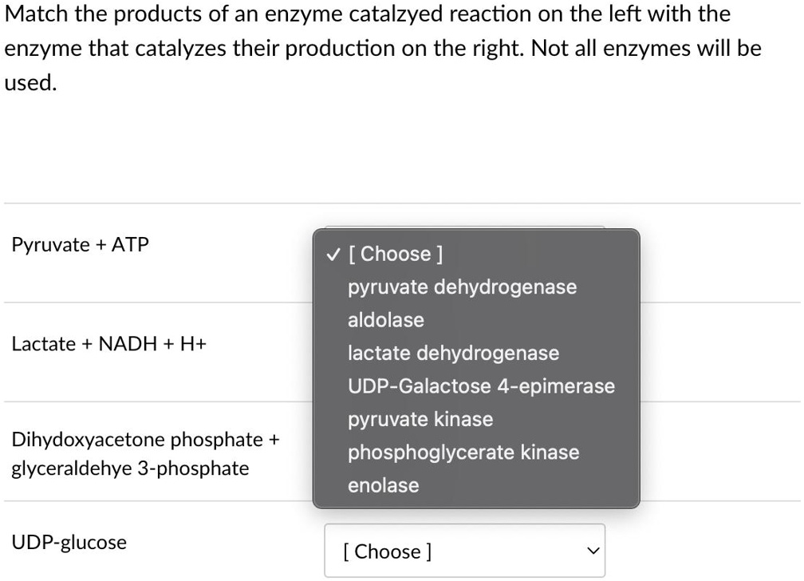Select phosphoglycerate kinase option
Screen dimensions: 804x581
click(x=463, y=452)
